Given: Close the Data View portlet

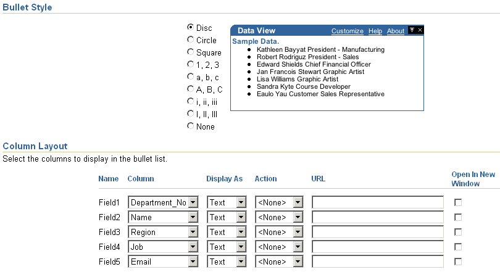Looking at the screenshot, I should pos(420,30).
